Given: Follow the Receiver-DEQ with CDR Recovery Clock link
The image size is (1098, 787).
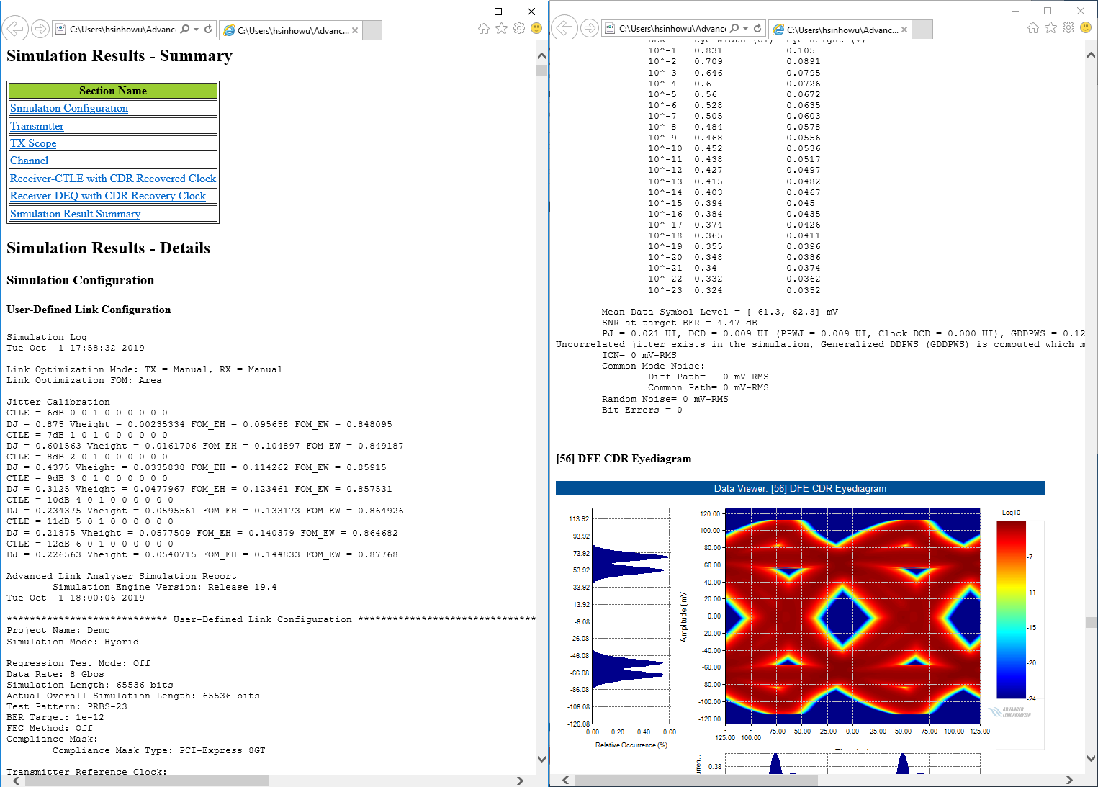Looking at the screenshot, I should tap(108, 196).
